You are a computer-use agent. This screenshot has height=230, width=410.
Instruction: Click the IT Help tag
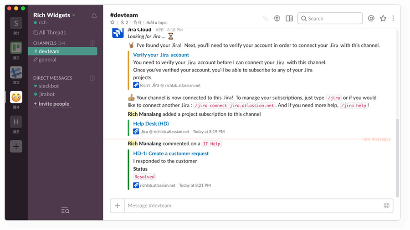pos(211,144)
